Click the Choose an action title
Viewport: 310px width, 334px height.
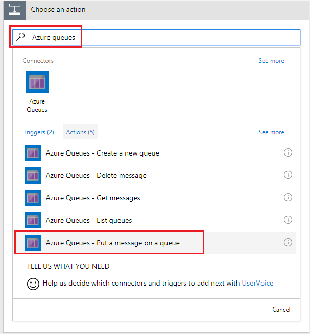coord(58,9)
